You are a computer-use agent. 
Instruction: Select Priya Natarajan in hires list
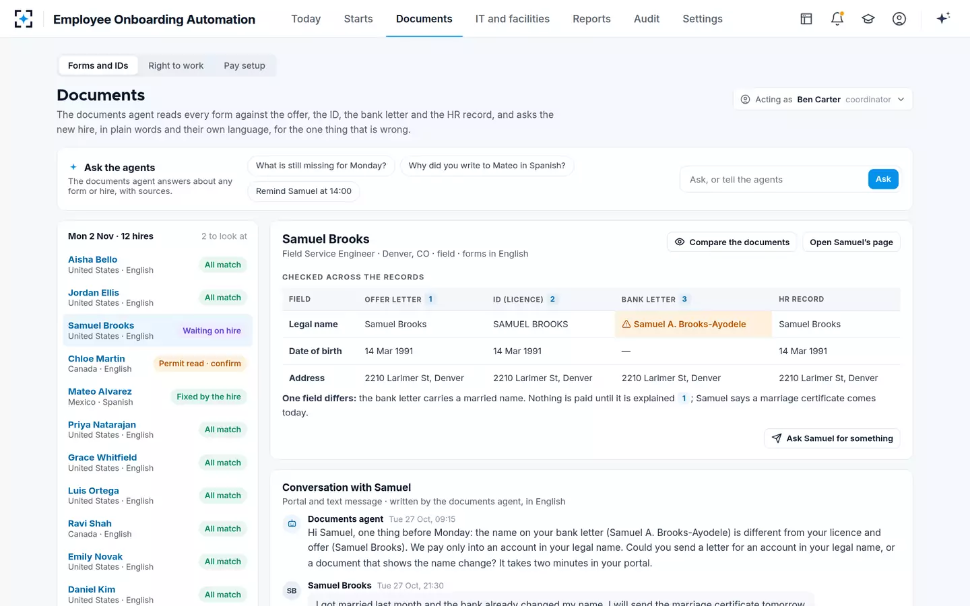click(x=158, y=430)
